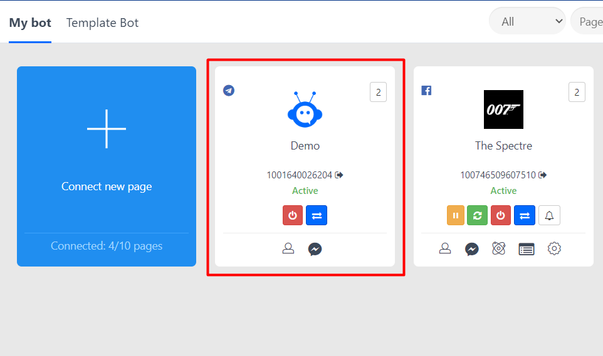This screenshot has height=356, width=603.
Task: Open the Demo bot name
Action: pyautogui.click(x=305, y=146)
